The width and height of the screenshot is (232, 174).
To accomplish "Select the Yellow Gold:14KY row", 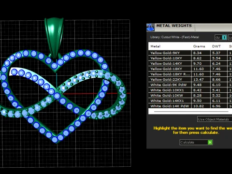I will [x=190, y=63].
